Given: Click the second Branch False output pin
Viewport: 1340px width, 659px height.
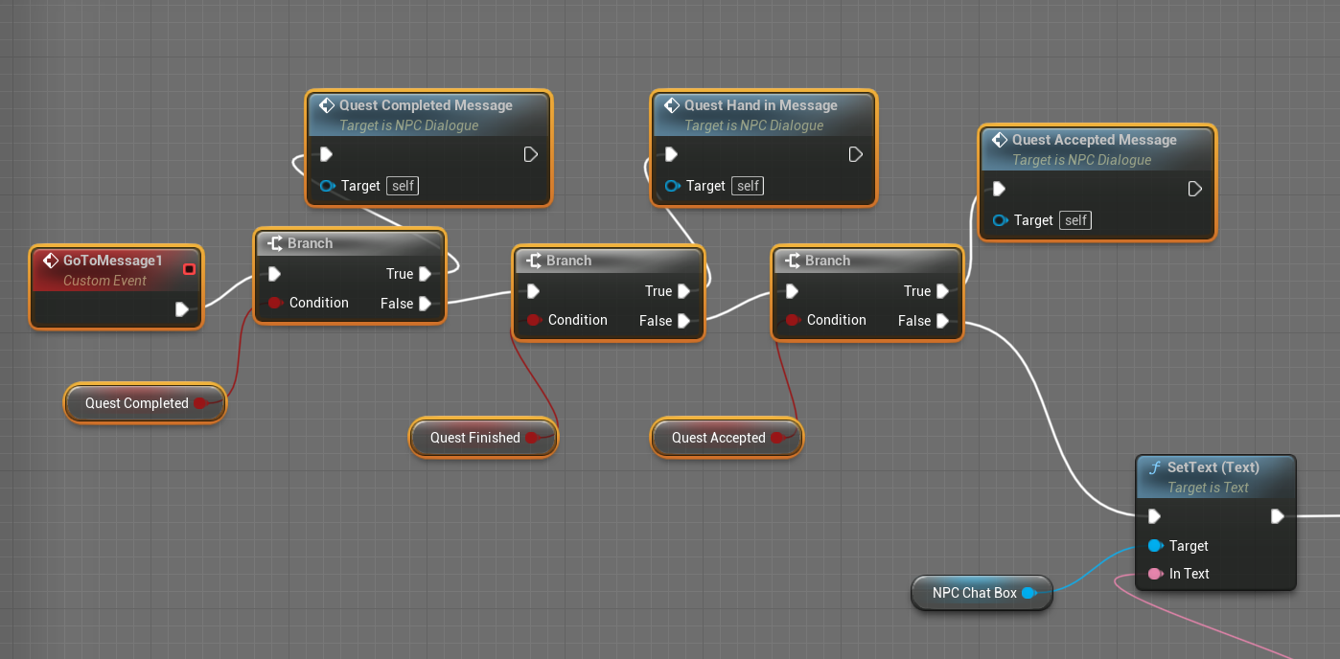Looking at the screenshot, I should click(x=684, y=321).
